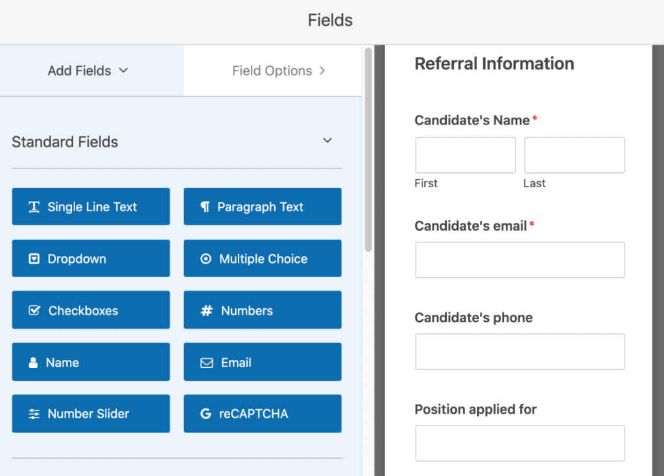
Task: Click the fields panel vertical scrollbar
Action: [x=368, y=149]
